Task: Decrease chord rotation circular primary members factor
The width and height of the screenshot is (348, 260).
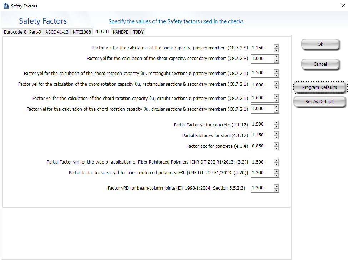Action: pos(276,100)
